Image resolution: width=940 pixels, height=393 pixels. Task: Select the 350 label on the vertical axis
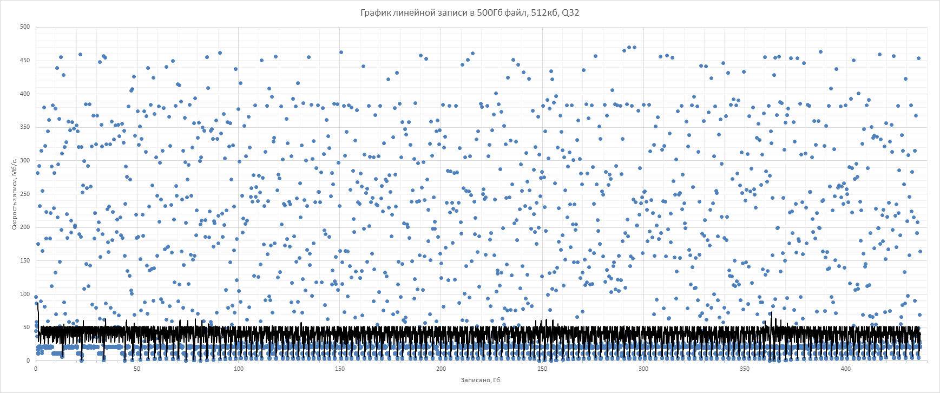coord(25,127)
